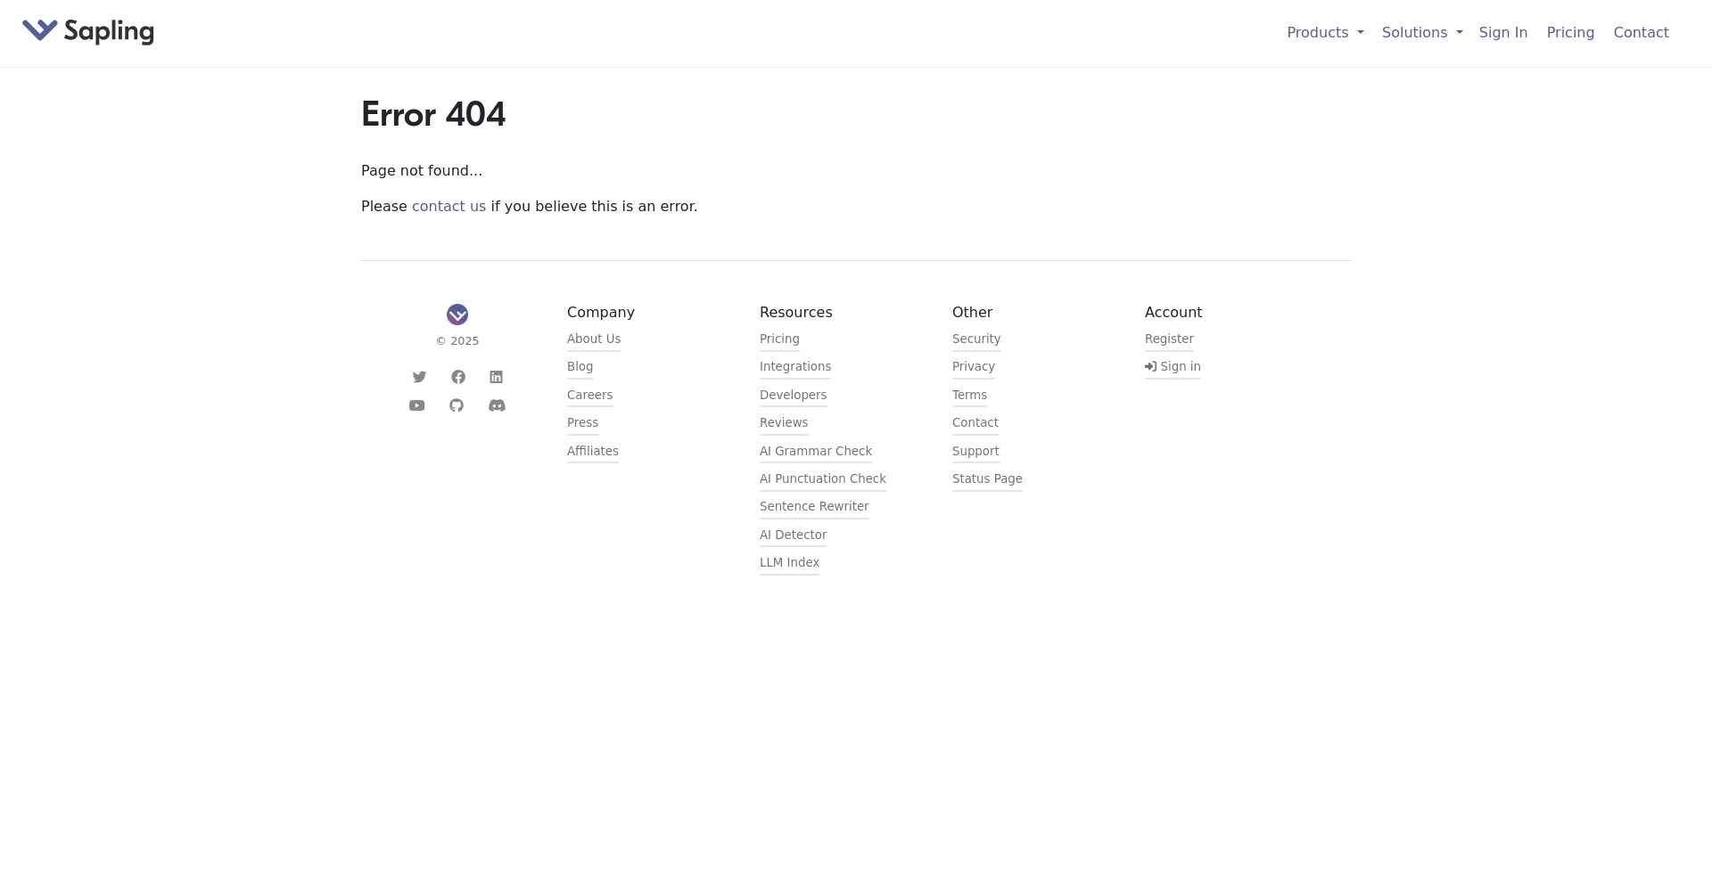
Task: Open the Discord social icon
Action: coord(497,405)
